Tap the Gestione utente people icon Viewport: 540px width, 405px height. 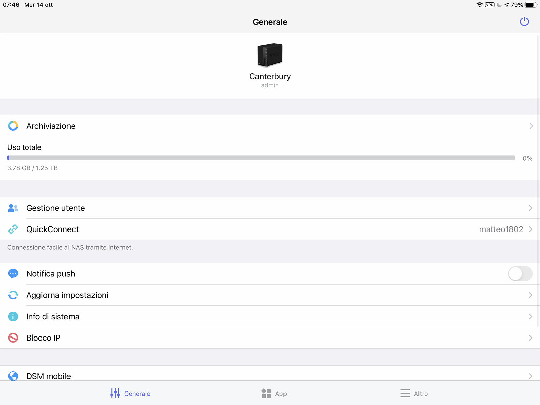[x=13, y=208]
